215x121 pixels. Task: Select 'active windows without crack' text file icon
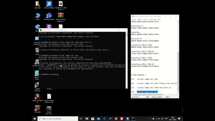pyautogui.click(x=49, y=98)
